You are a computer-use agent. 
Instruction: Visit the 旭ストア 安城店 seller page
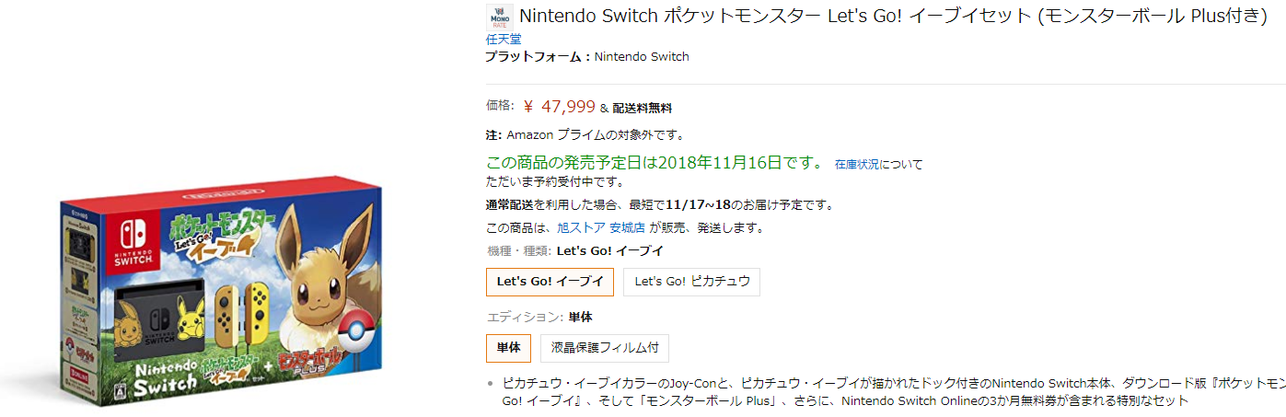[600, 227]
